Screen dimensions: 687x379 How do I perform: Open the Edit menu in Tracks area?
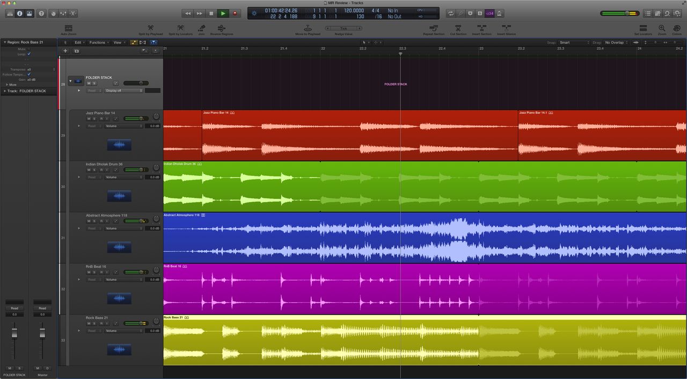point(79,42)
